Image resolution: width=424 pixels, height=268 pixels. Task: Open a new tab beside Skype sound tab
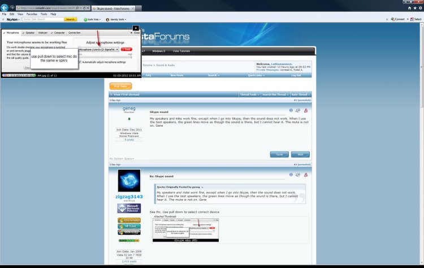tap(139, 8)
